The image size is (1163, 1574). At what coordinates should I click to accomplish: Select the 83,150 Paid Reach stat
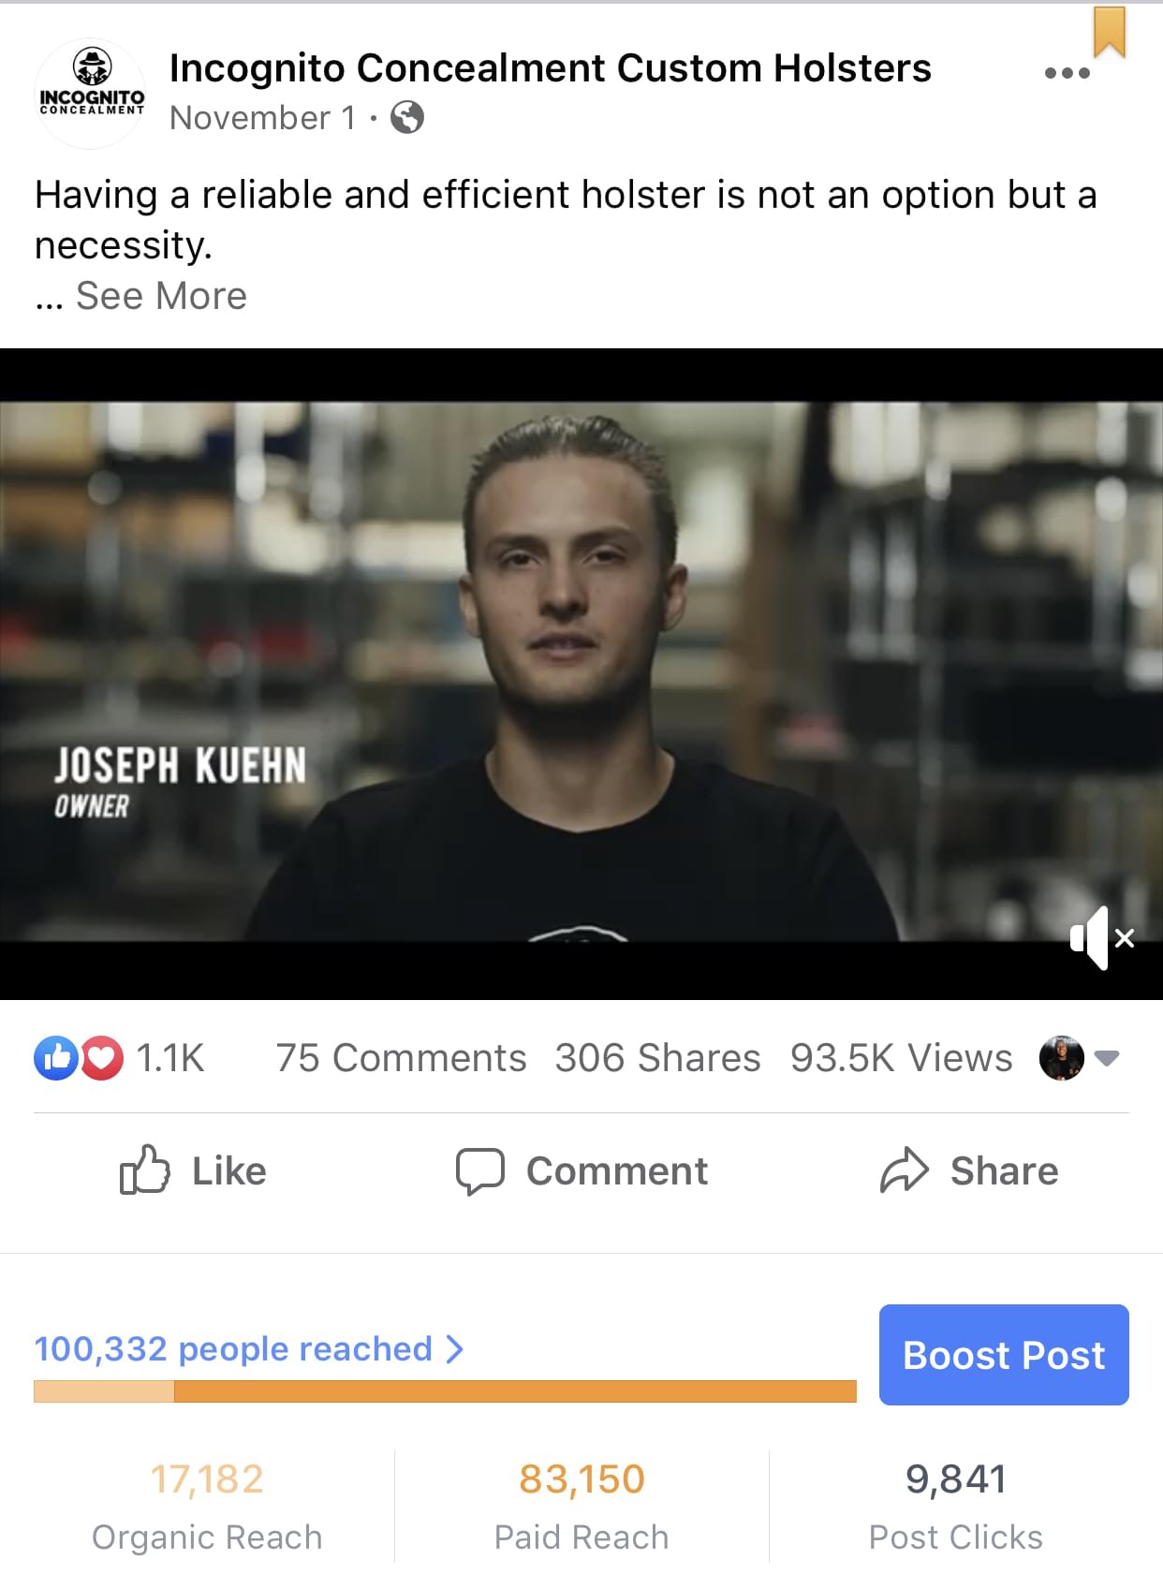click(x=581, y=1507)
